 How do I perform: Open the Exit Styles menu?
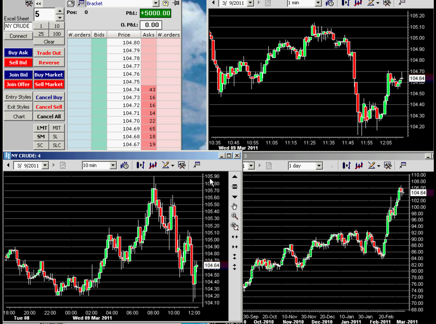[x=19, y=107]
